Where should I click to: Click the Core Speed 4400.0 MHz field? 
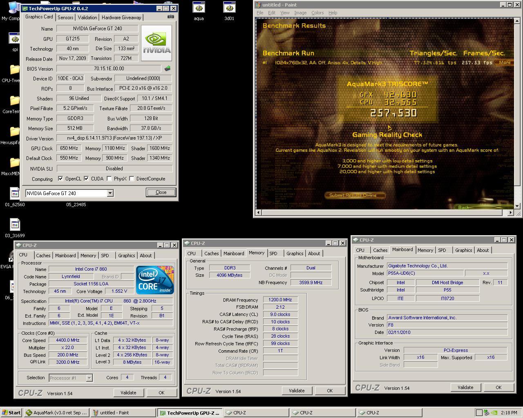68,340
